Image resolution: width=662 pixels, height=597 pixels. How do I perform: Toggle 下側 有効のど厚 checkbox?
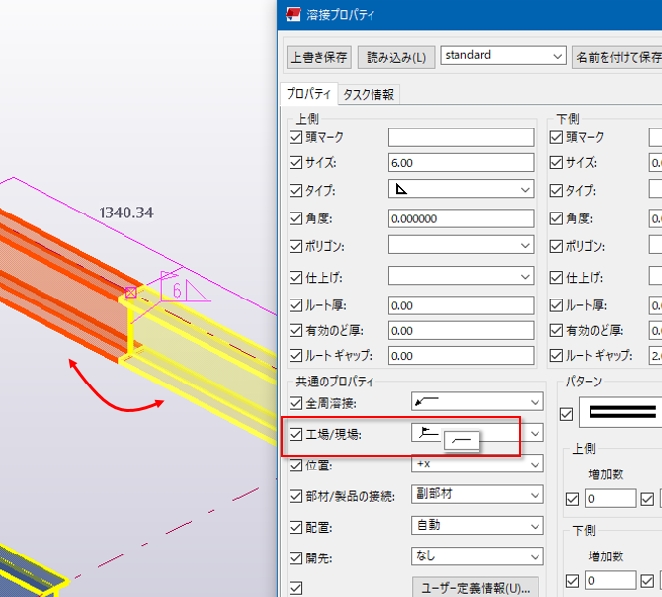coord(556,330)
